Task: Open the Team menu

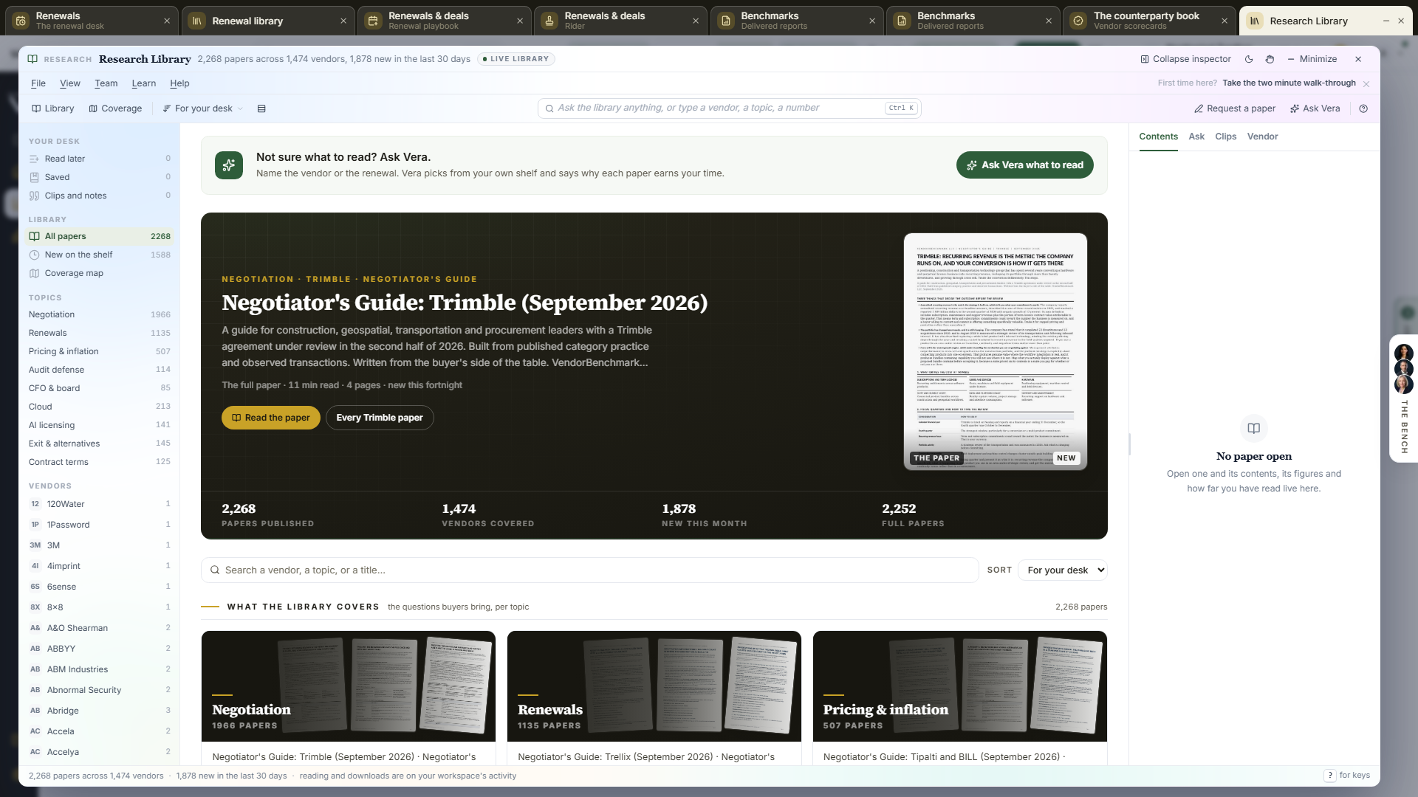Action: pyautogui.click(x=106, y=83)
